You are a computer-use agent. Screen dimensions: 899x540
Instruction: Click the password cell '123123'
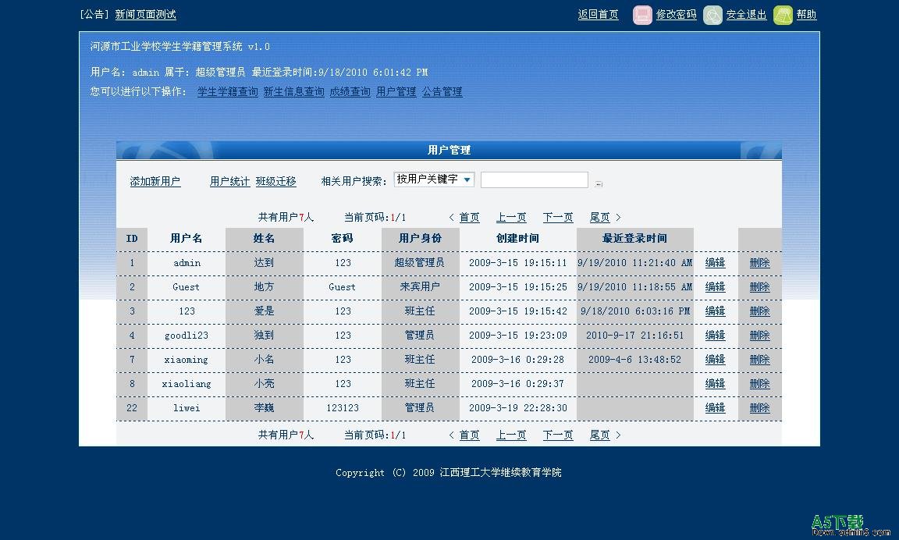343,408
